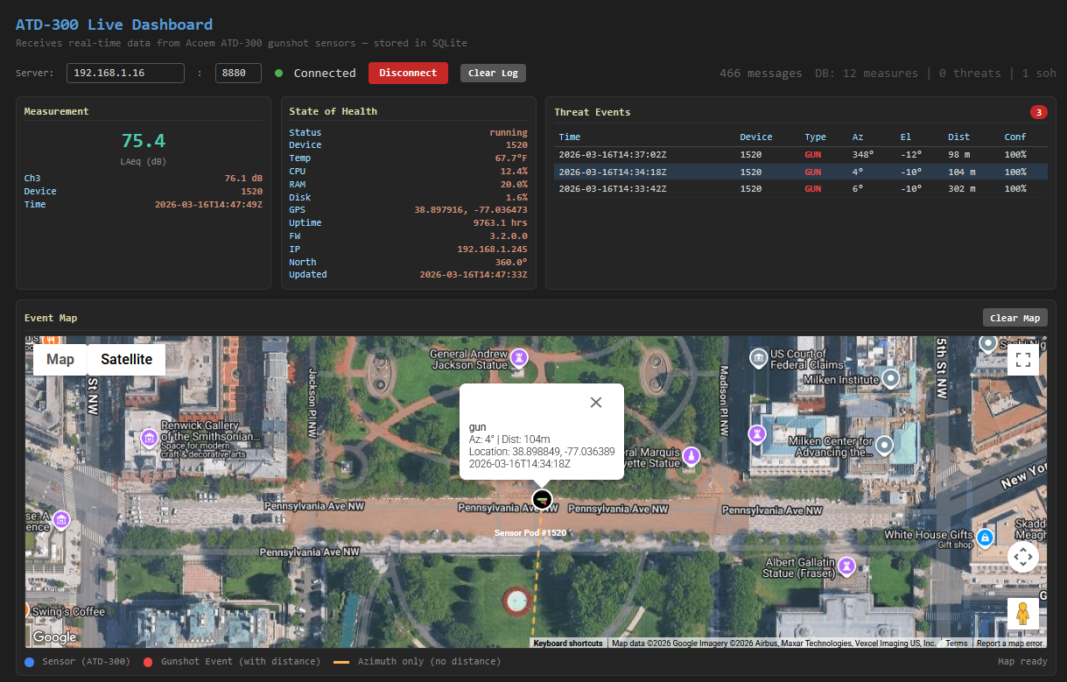Click the gunshot event marker on Pennsylvania Ave

[x=542, y=499]
